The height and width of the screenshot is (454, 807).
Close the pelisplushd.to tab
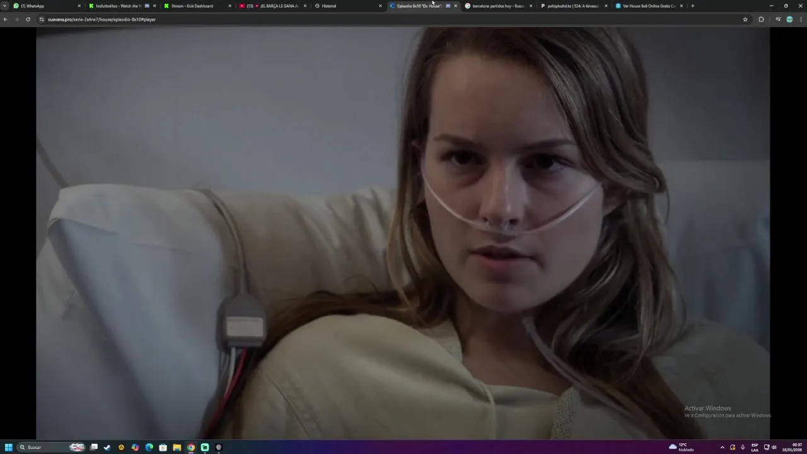(606, 6)
